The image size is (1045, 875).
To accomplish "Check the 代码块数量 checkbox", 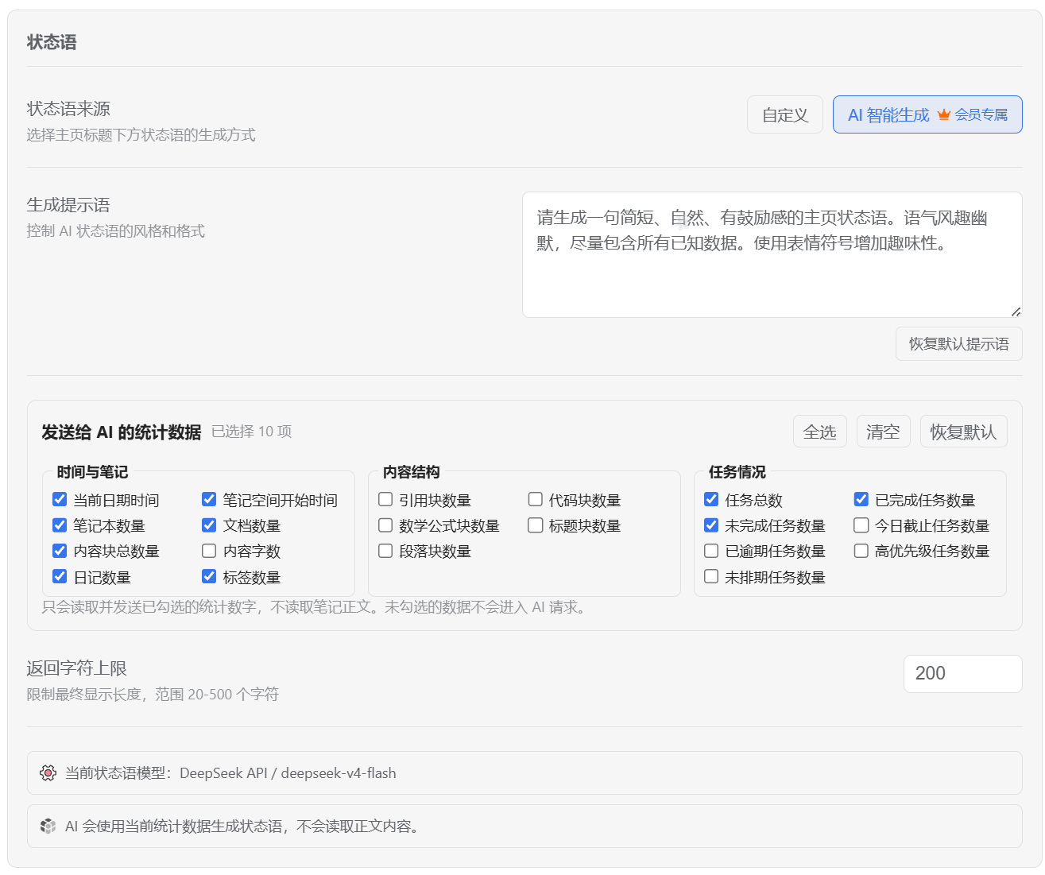I will click(536, 499).
